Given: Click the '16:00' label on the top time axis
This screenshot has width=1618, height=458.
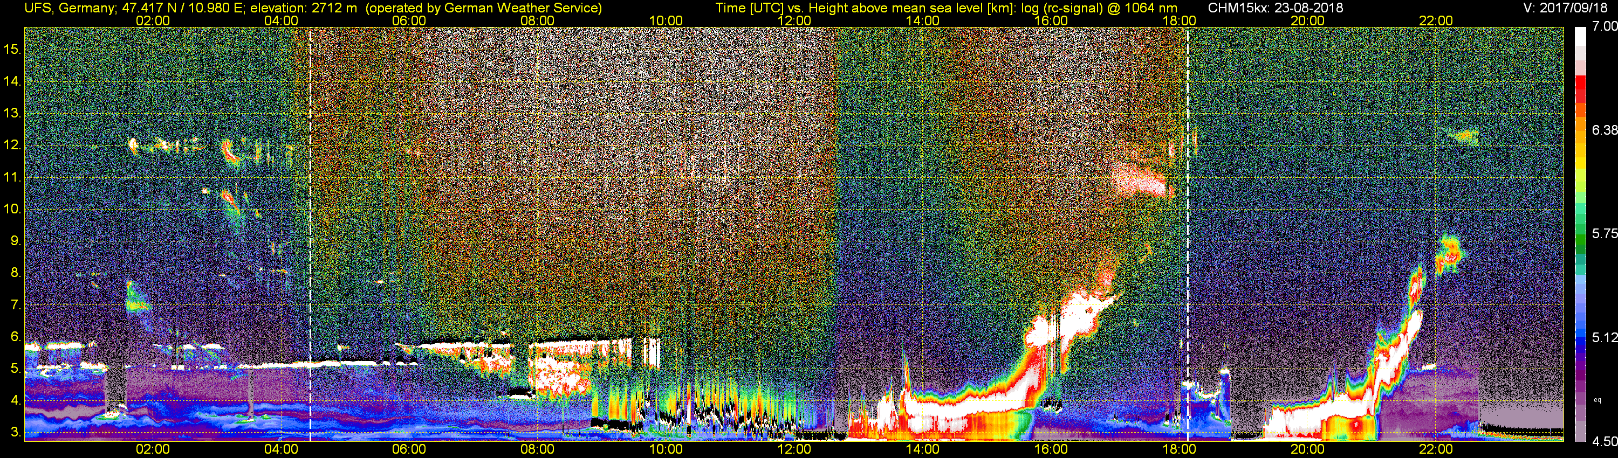Looking at the screenshot, I should click(x=1051, y=20).
